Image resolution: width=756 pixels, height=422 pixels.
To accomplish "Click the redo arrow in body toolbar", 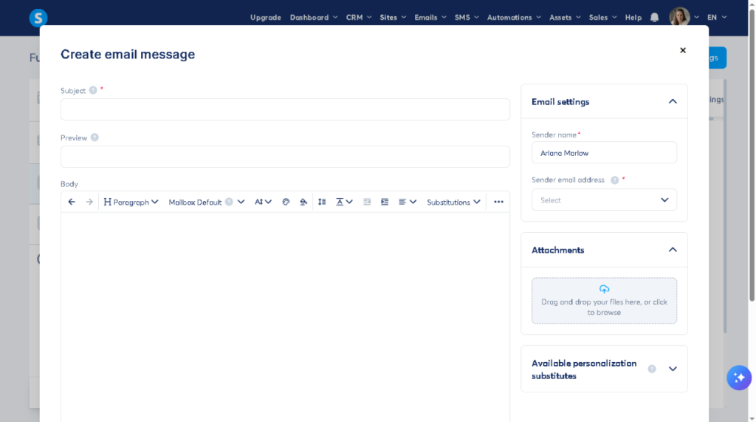I will point(89,202).
